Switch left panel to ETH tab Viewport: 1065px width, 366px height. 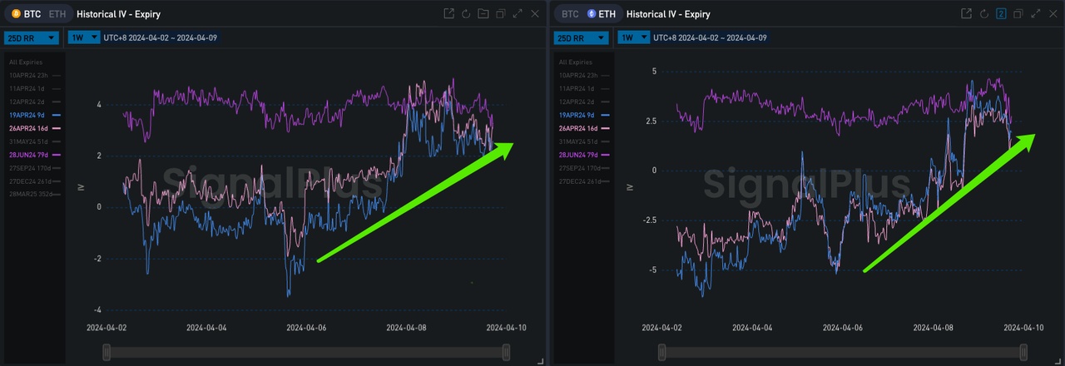pyautogui.click(x=56, y=14)
